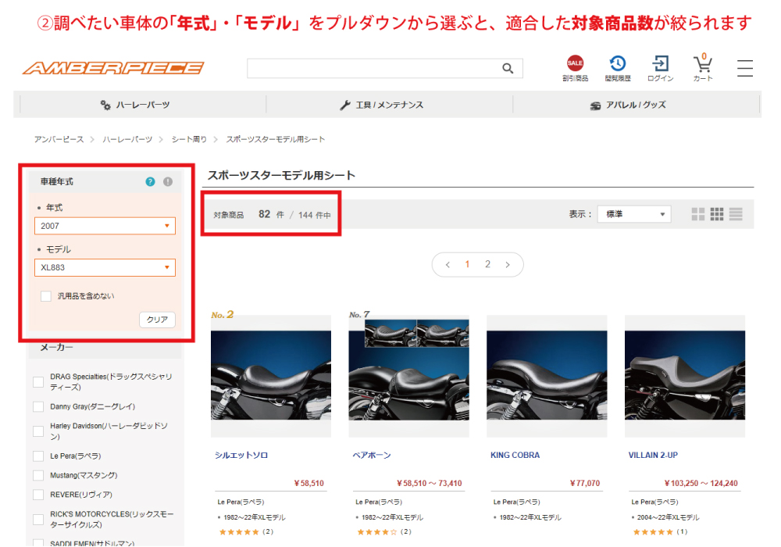Viewport: 781px width, 547px height.
Task: Open the 表示 標準 sort dropdown
Action: click(x=634, y=214)
